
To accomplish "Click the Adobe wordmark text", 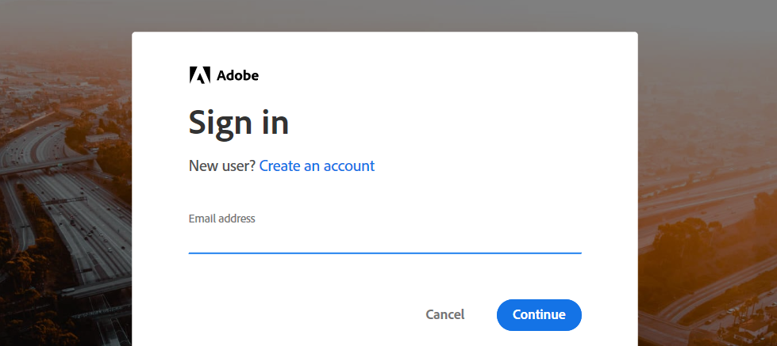I will coord(238,76).
